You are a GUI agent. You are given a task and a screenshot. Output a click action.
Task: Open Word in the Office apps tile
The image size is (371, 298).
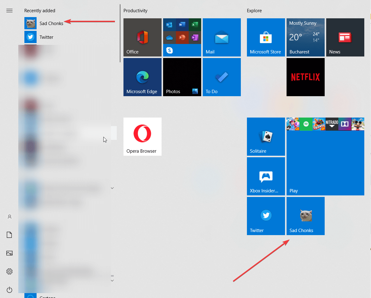(182, 24)
